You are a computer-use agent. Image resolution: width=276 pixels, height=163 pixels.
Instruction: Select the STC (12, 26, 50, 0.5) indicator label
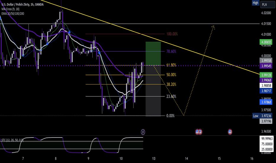coord(12,140)
